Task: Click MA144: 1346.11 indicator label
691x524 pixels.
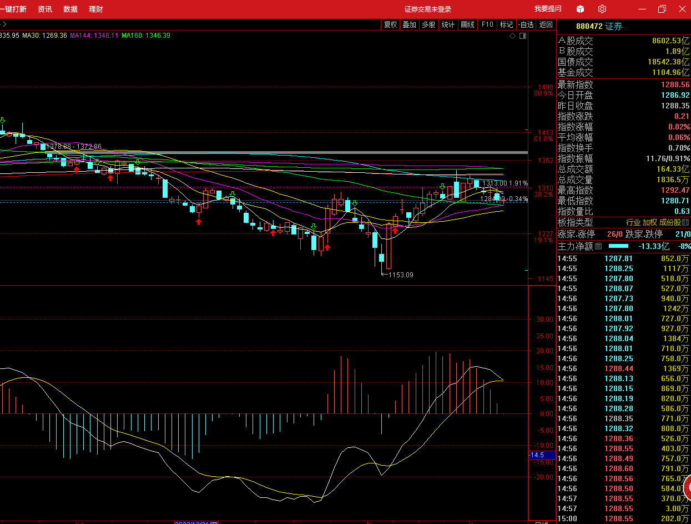Action: pos(94,35)
